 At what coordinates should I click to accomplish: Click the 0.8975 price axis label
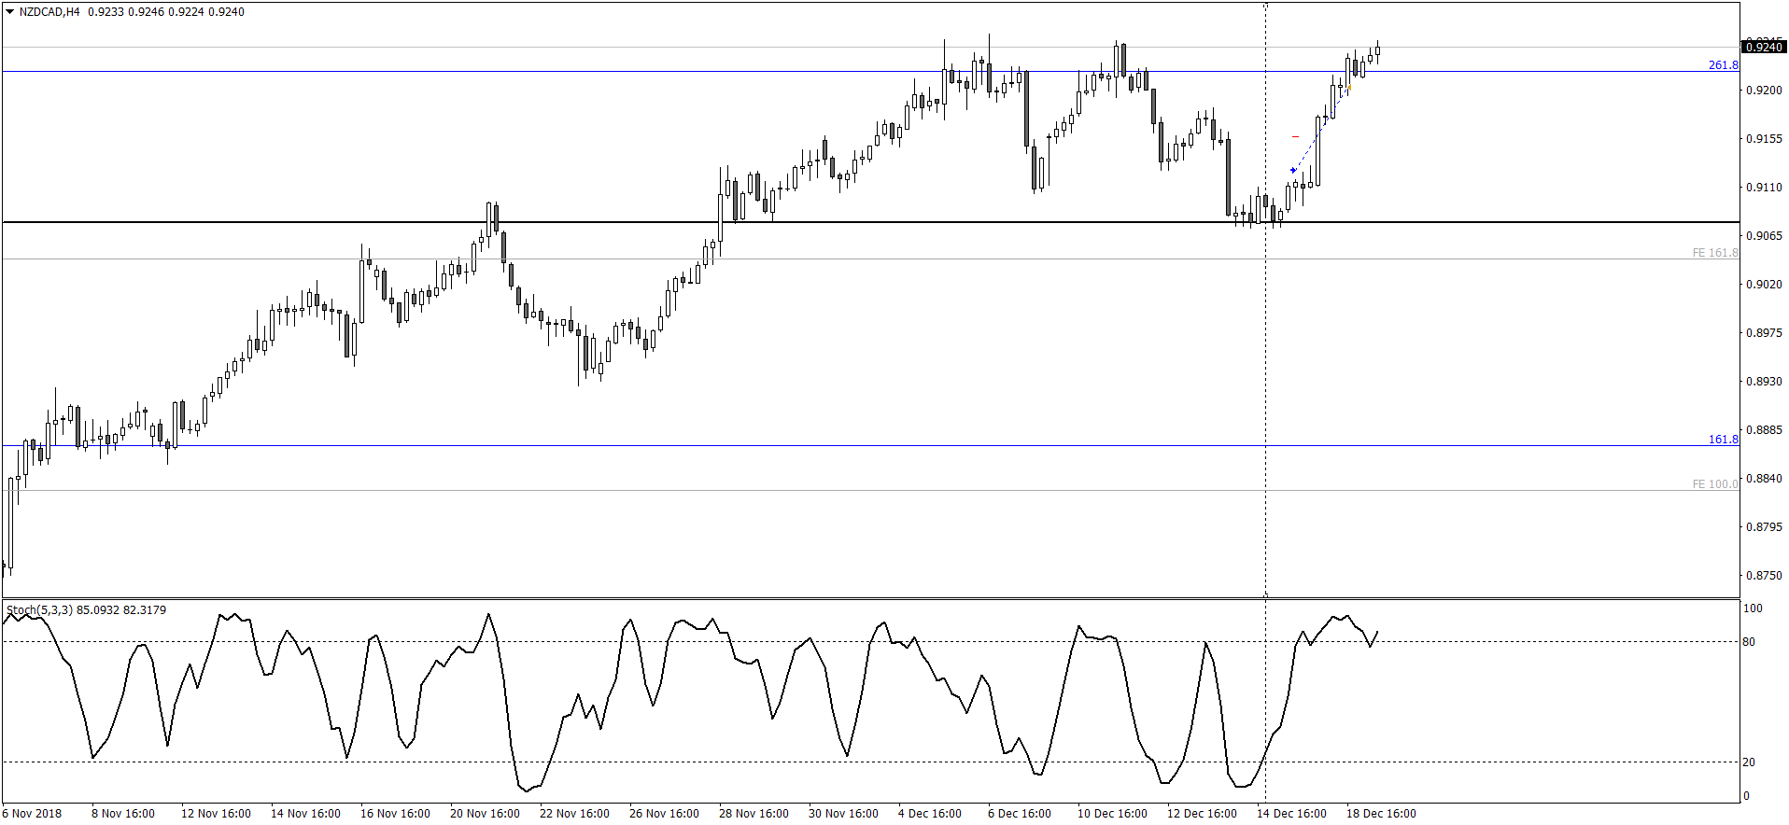coord(1764,333)
